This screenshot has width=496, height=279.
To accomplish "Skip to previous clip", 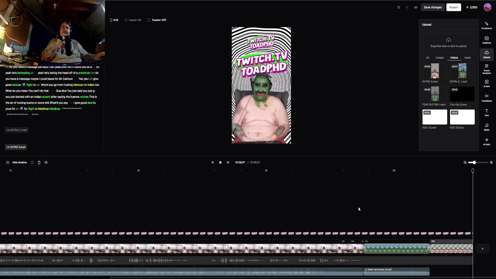I will pyautogui.click(x=212, y=162).
